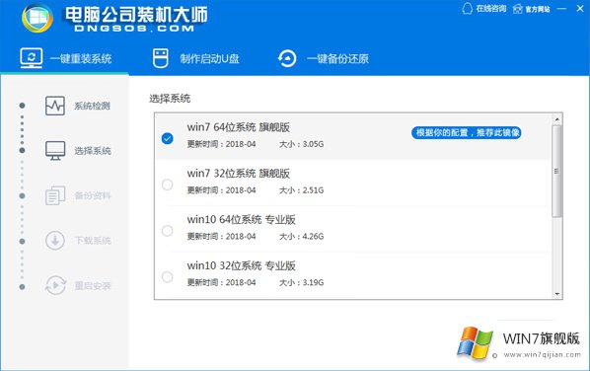Screen dimensions: 590x371
Task: Click the 根据你的配置，推荐此镜像 badge
Action: pyautogui.click(x=467, y=132)
